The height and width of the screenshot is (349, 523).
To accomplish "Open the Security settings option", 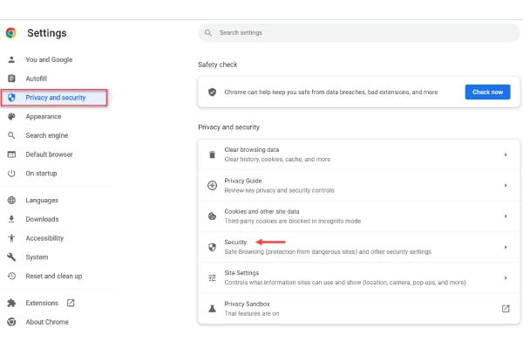I will pyautogui.click(x=358, y=247).
